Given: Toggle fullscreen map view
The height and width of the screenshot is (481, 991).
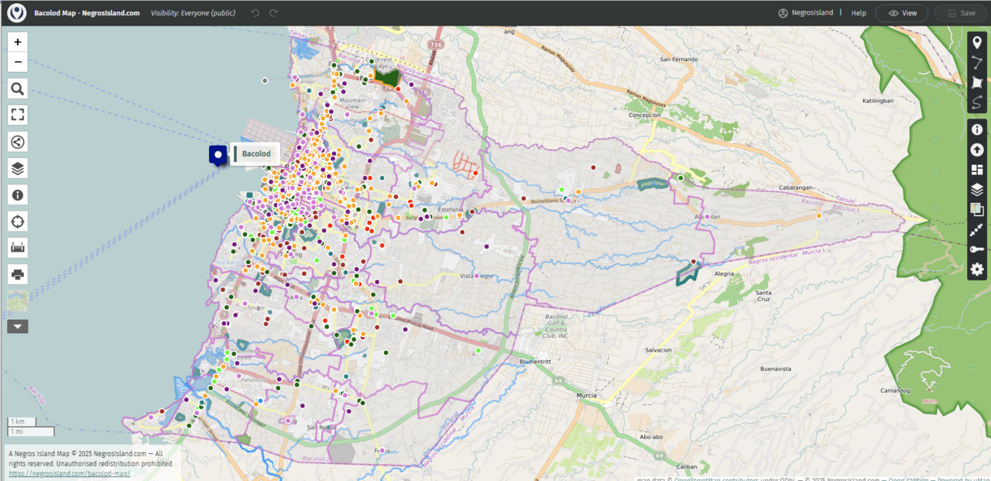Looking at the screenshot, I should point(18,115).
